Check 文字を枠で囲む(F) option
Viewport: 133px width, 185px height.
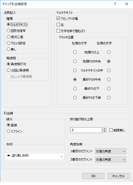[x=58, y=31]
